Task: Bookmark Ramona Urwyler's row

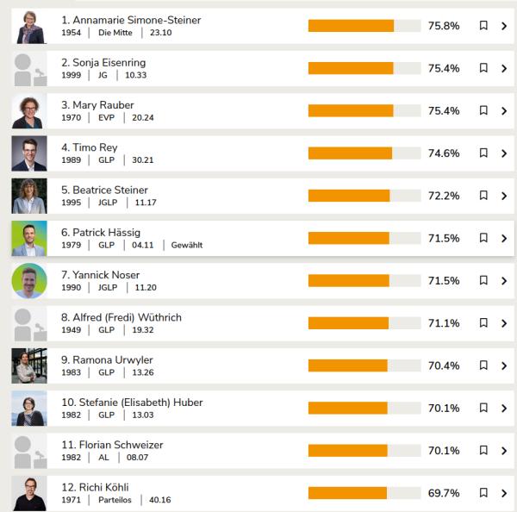Action: tap(483, 365)
